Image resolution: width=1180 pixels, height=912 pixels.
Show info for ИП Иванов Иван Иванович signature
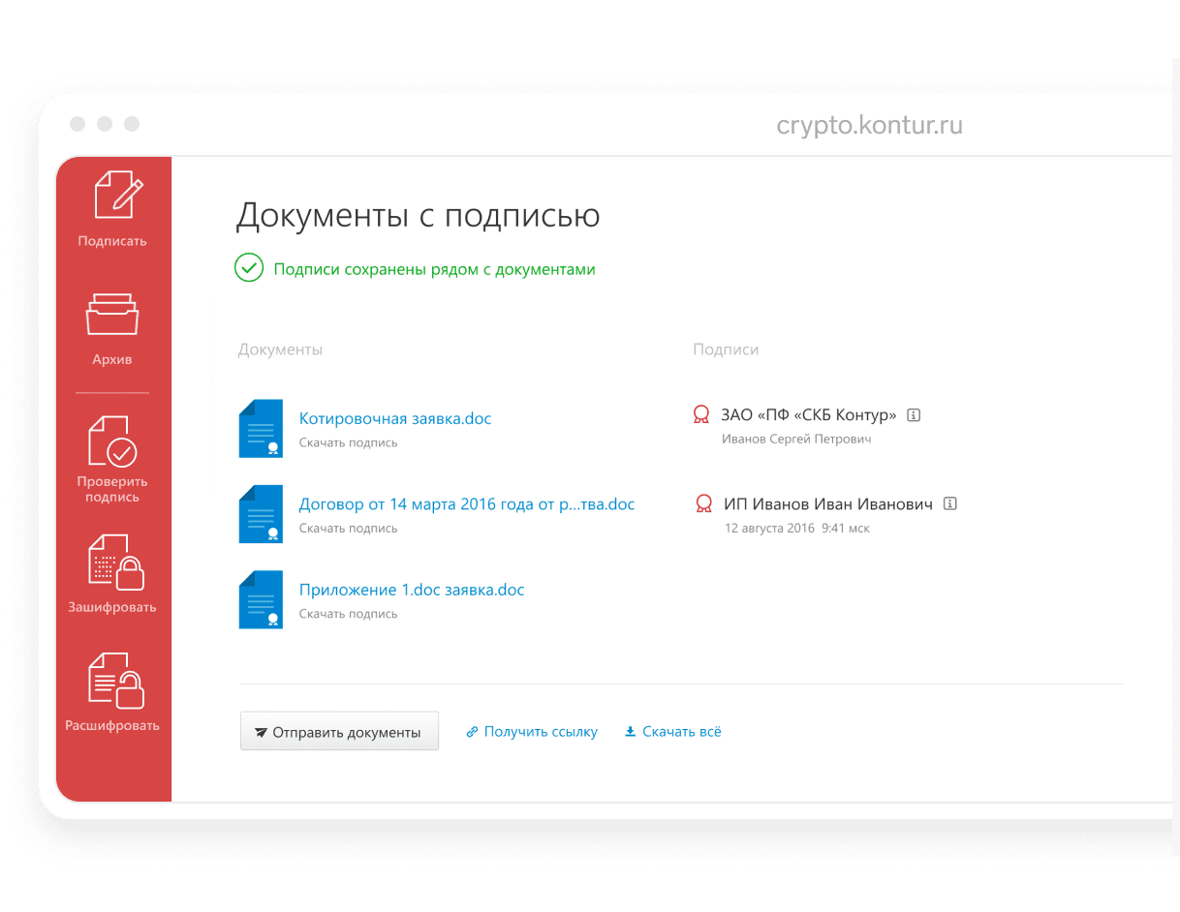(x=949, y=503)
